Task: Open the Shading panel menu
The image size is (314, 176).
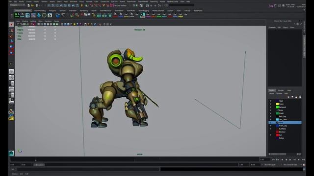Action: 25,21
